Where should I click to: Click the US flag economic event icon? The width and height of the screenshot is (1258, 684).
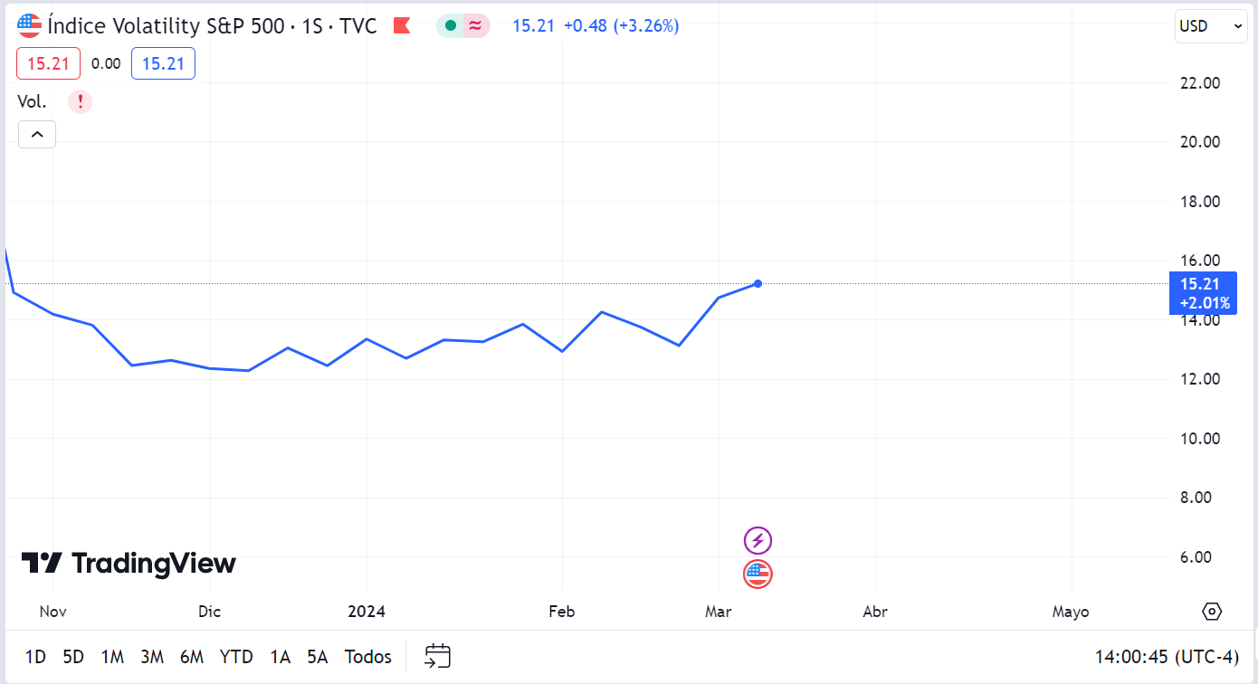(758, 574)
